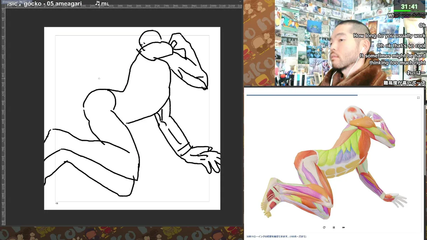Open the 30-second drawing history link
This screenshot has height=240, width=427.
point(276,236)
